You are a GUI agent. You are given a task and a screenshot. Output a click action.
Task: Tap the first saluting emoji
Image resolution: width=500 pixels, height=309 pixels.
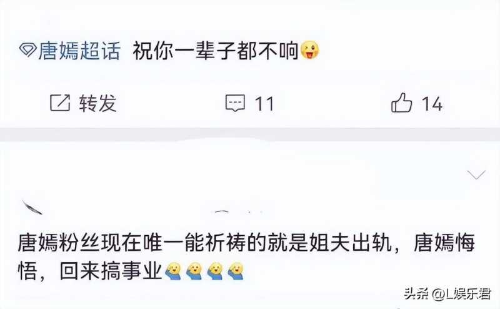click(x=173, y=271)
